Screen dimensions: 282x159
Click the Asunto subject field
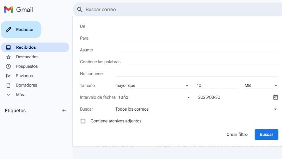pos(197,50)
